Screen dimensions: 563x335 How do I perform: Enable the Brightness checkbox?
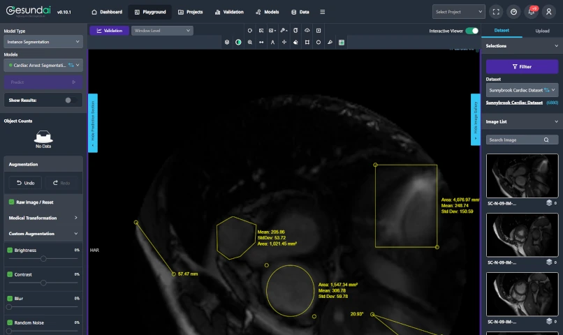pyautogui.click(x=10, y=250)
